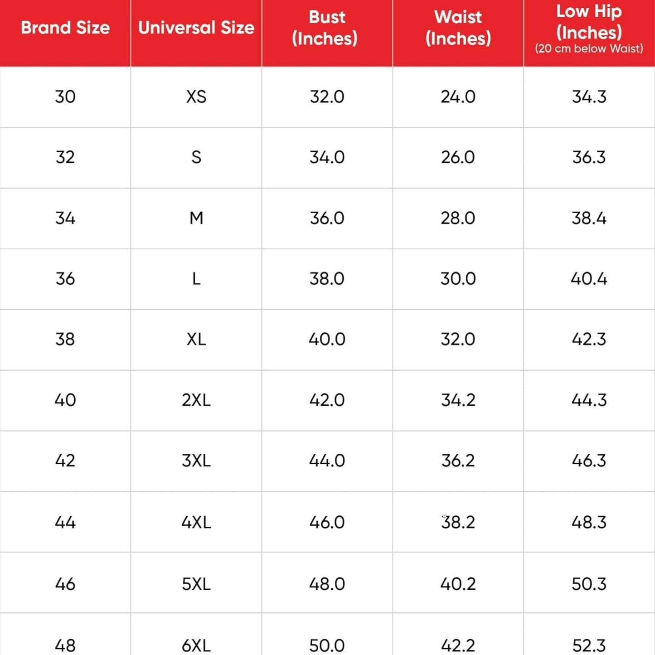Click the low hip value 52.3

point(589,645)
